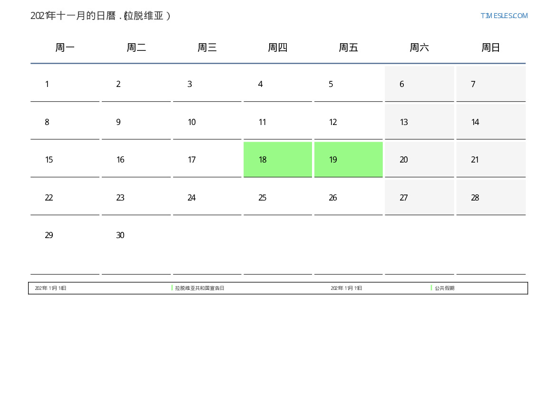The width and height of the screenshot is (556, 393).
Task: Select day 23 in the calendar
Action: (x=136, y=197)
